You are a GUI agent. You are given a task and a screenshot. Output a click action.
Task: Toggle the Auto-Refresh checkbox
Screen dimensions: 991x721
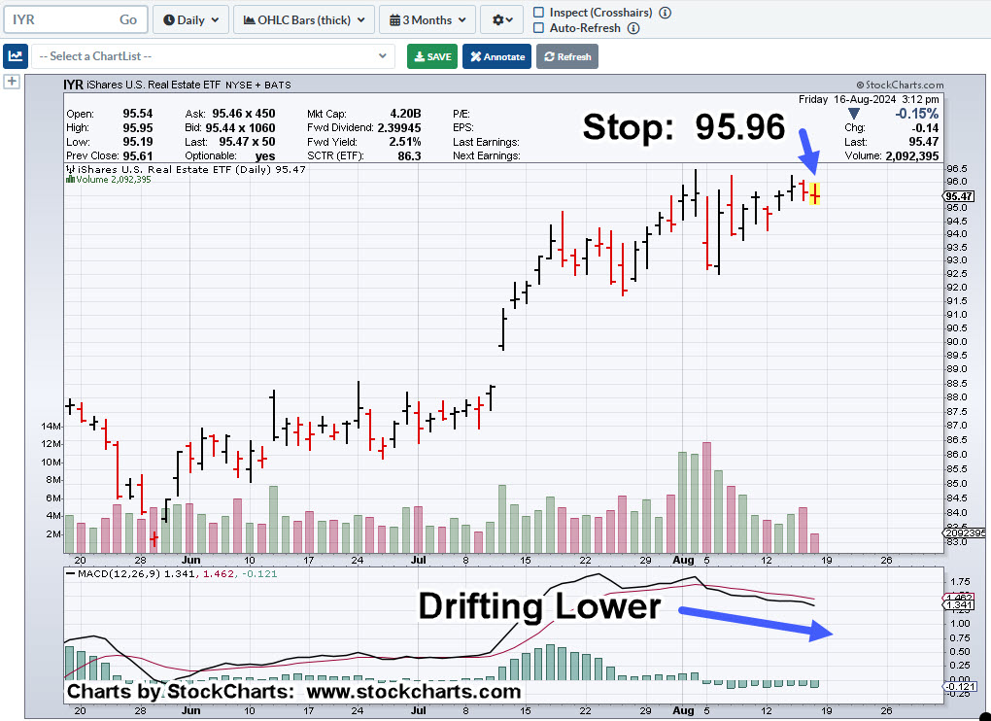(540, 28)
